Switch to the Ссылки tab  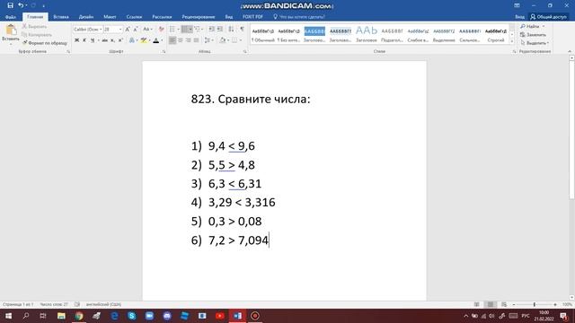tap(134, 17)
